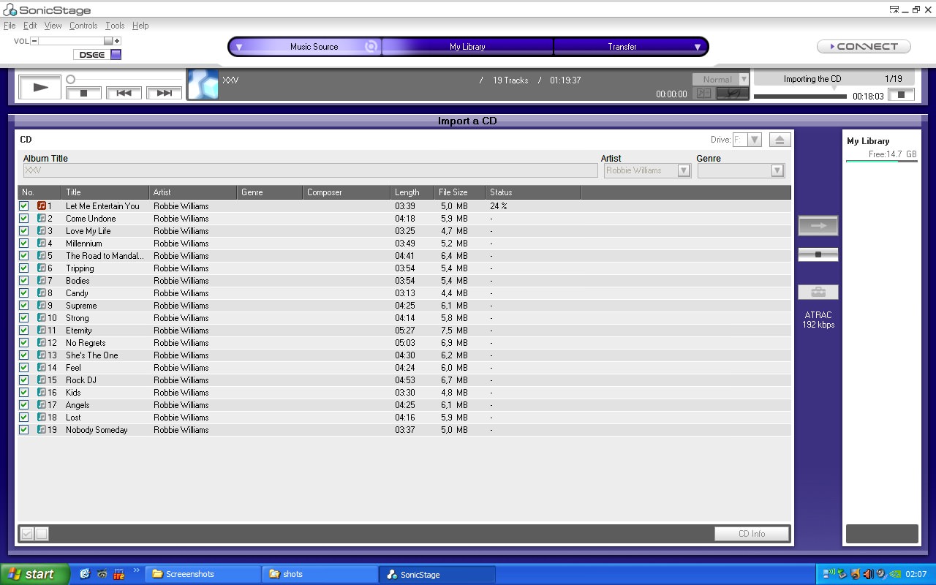The width and height of the screenshot is (936, 585).
Task: Open the Normal play mode dropdown
Action: 744,79
